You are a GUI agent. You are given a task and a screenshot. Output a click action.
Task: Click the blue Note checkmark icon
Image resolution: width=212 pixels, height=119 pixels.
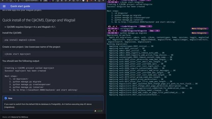point(6,98)
